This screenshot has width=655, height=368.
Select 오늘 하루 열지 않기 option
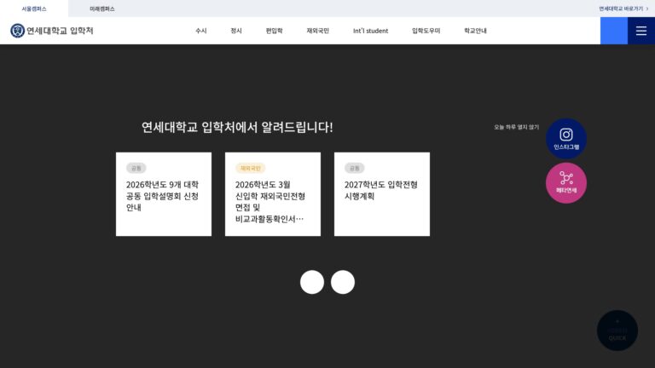coord(516,127)
